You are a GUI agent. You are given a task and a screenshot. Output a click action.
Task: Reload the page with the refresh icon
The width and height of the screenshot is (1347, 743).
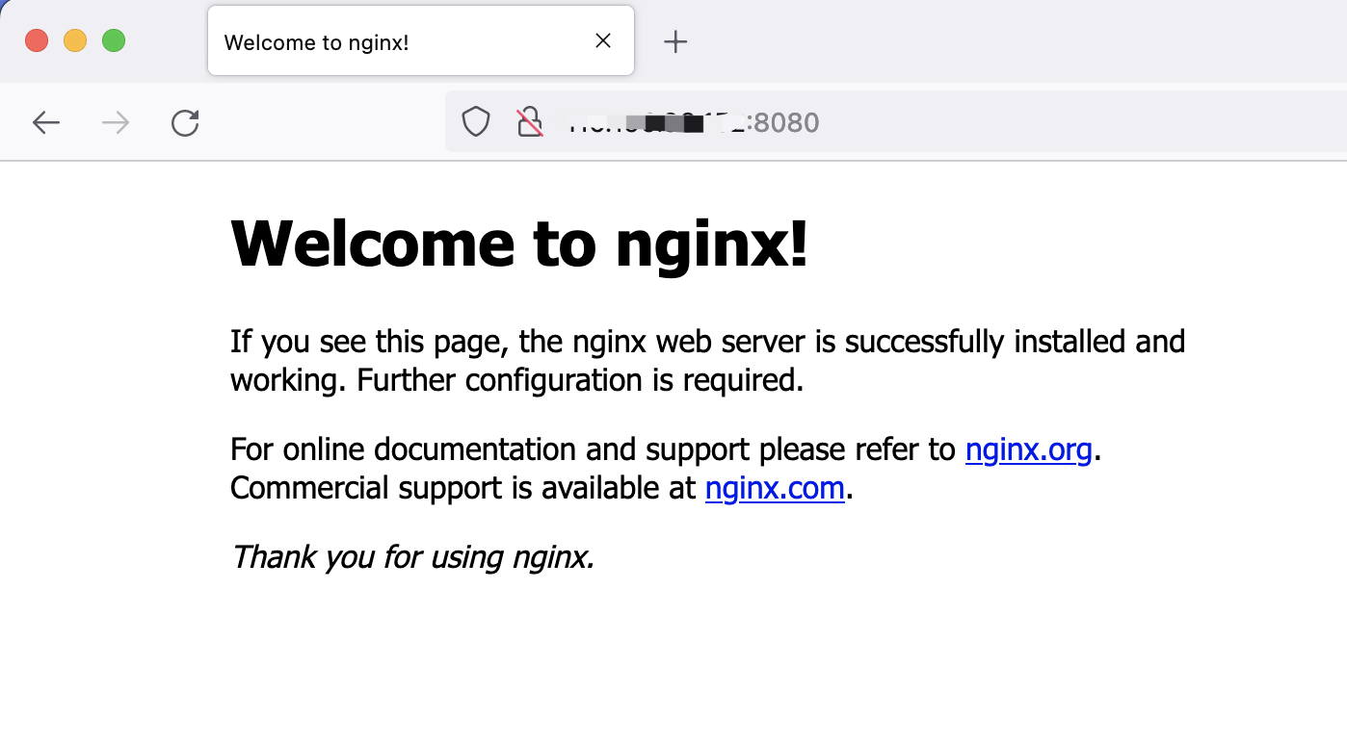(185, 122)
